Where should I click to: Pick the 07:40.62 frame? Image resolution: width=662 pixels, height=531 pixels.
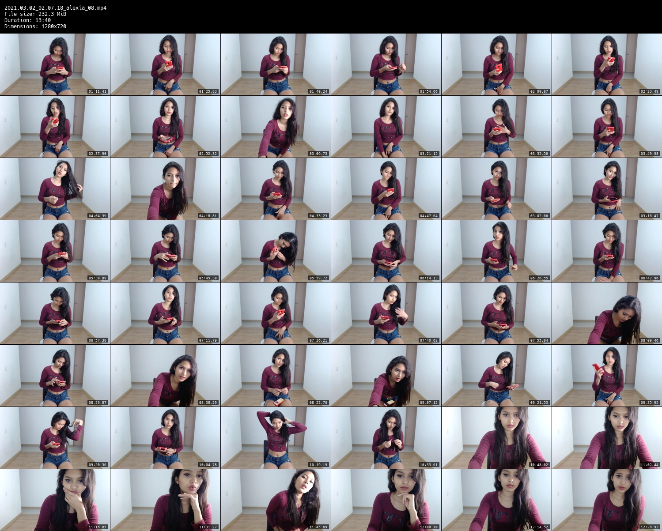386,313
